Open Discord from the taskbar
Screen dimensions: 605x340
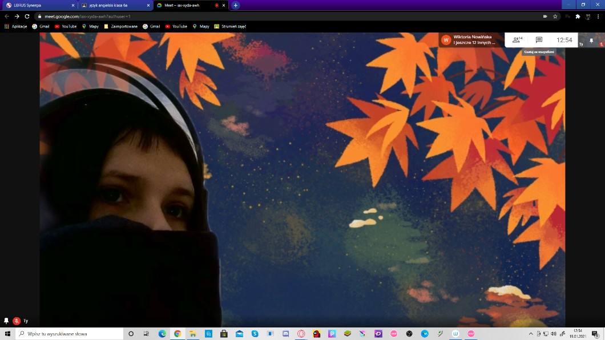pos(286,334)
